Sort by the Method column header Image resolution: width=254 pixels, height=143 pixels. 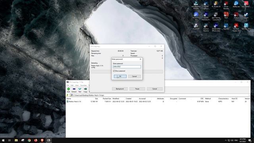[208, 99]
